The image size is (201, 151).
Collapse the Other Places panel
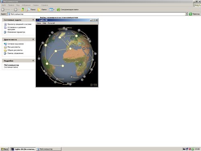pyautogui.click(x=33, y=39)
